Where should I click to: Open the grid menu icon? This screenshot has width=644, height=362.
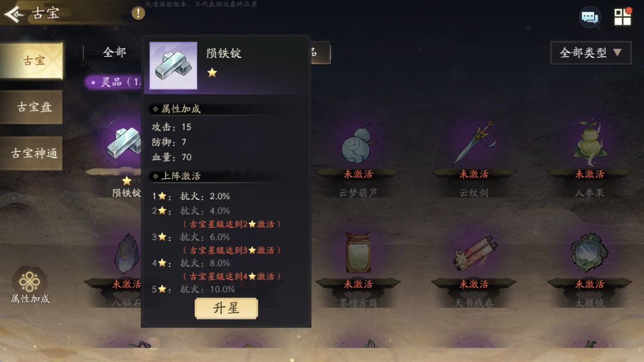tap(623, 17)
